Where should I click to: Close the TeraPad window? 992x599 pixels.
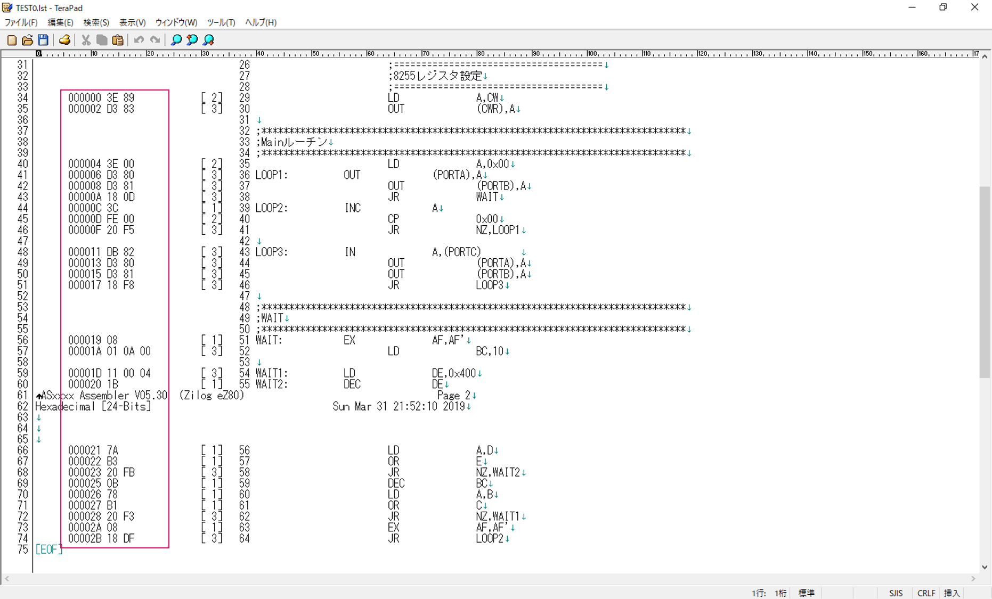coord(974,7)
